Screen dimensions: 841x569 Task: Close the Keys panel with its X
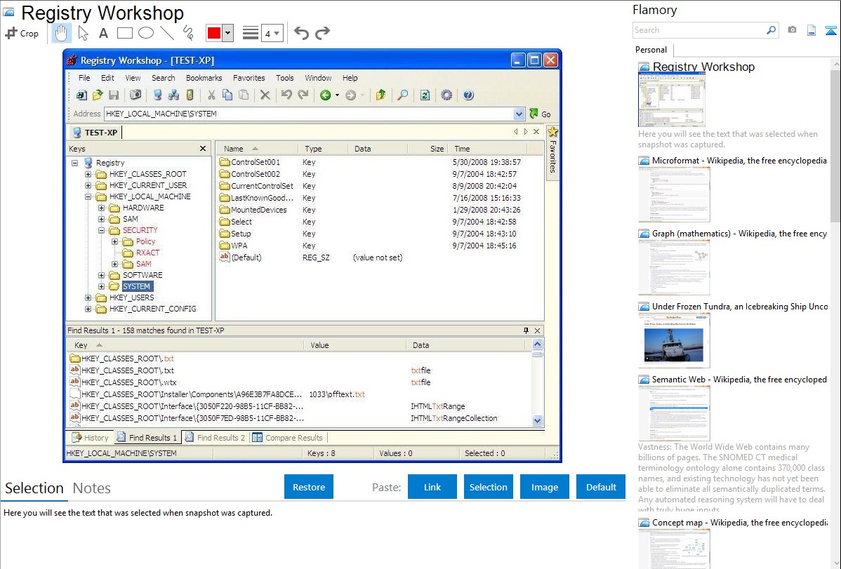pos(203,149)
